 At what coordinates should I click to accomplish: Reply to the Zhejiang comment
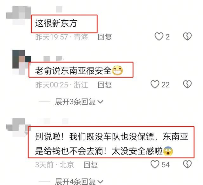click(105, 85)
